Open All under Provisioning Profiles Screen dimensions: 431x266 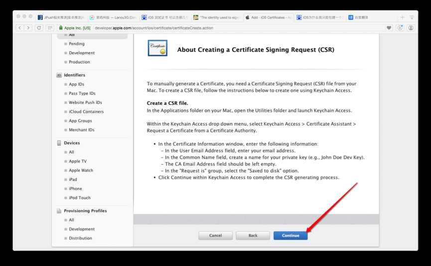tap(71, 220)
